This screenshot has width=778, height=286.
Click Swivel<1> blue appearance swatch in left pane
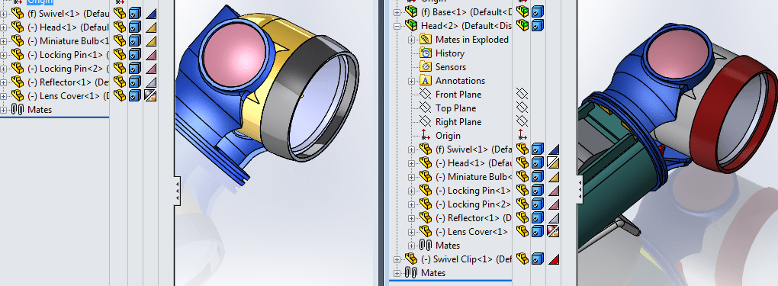point(151,14)
